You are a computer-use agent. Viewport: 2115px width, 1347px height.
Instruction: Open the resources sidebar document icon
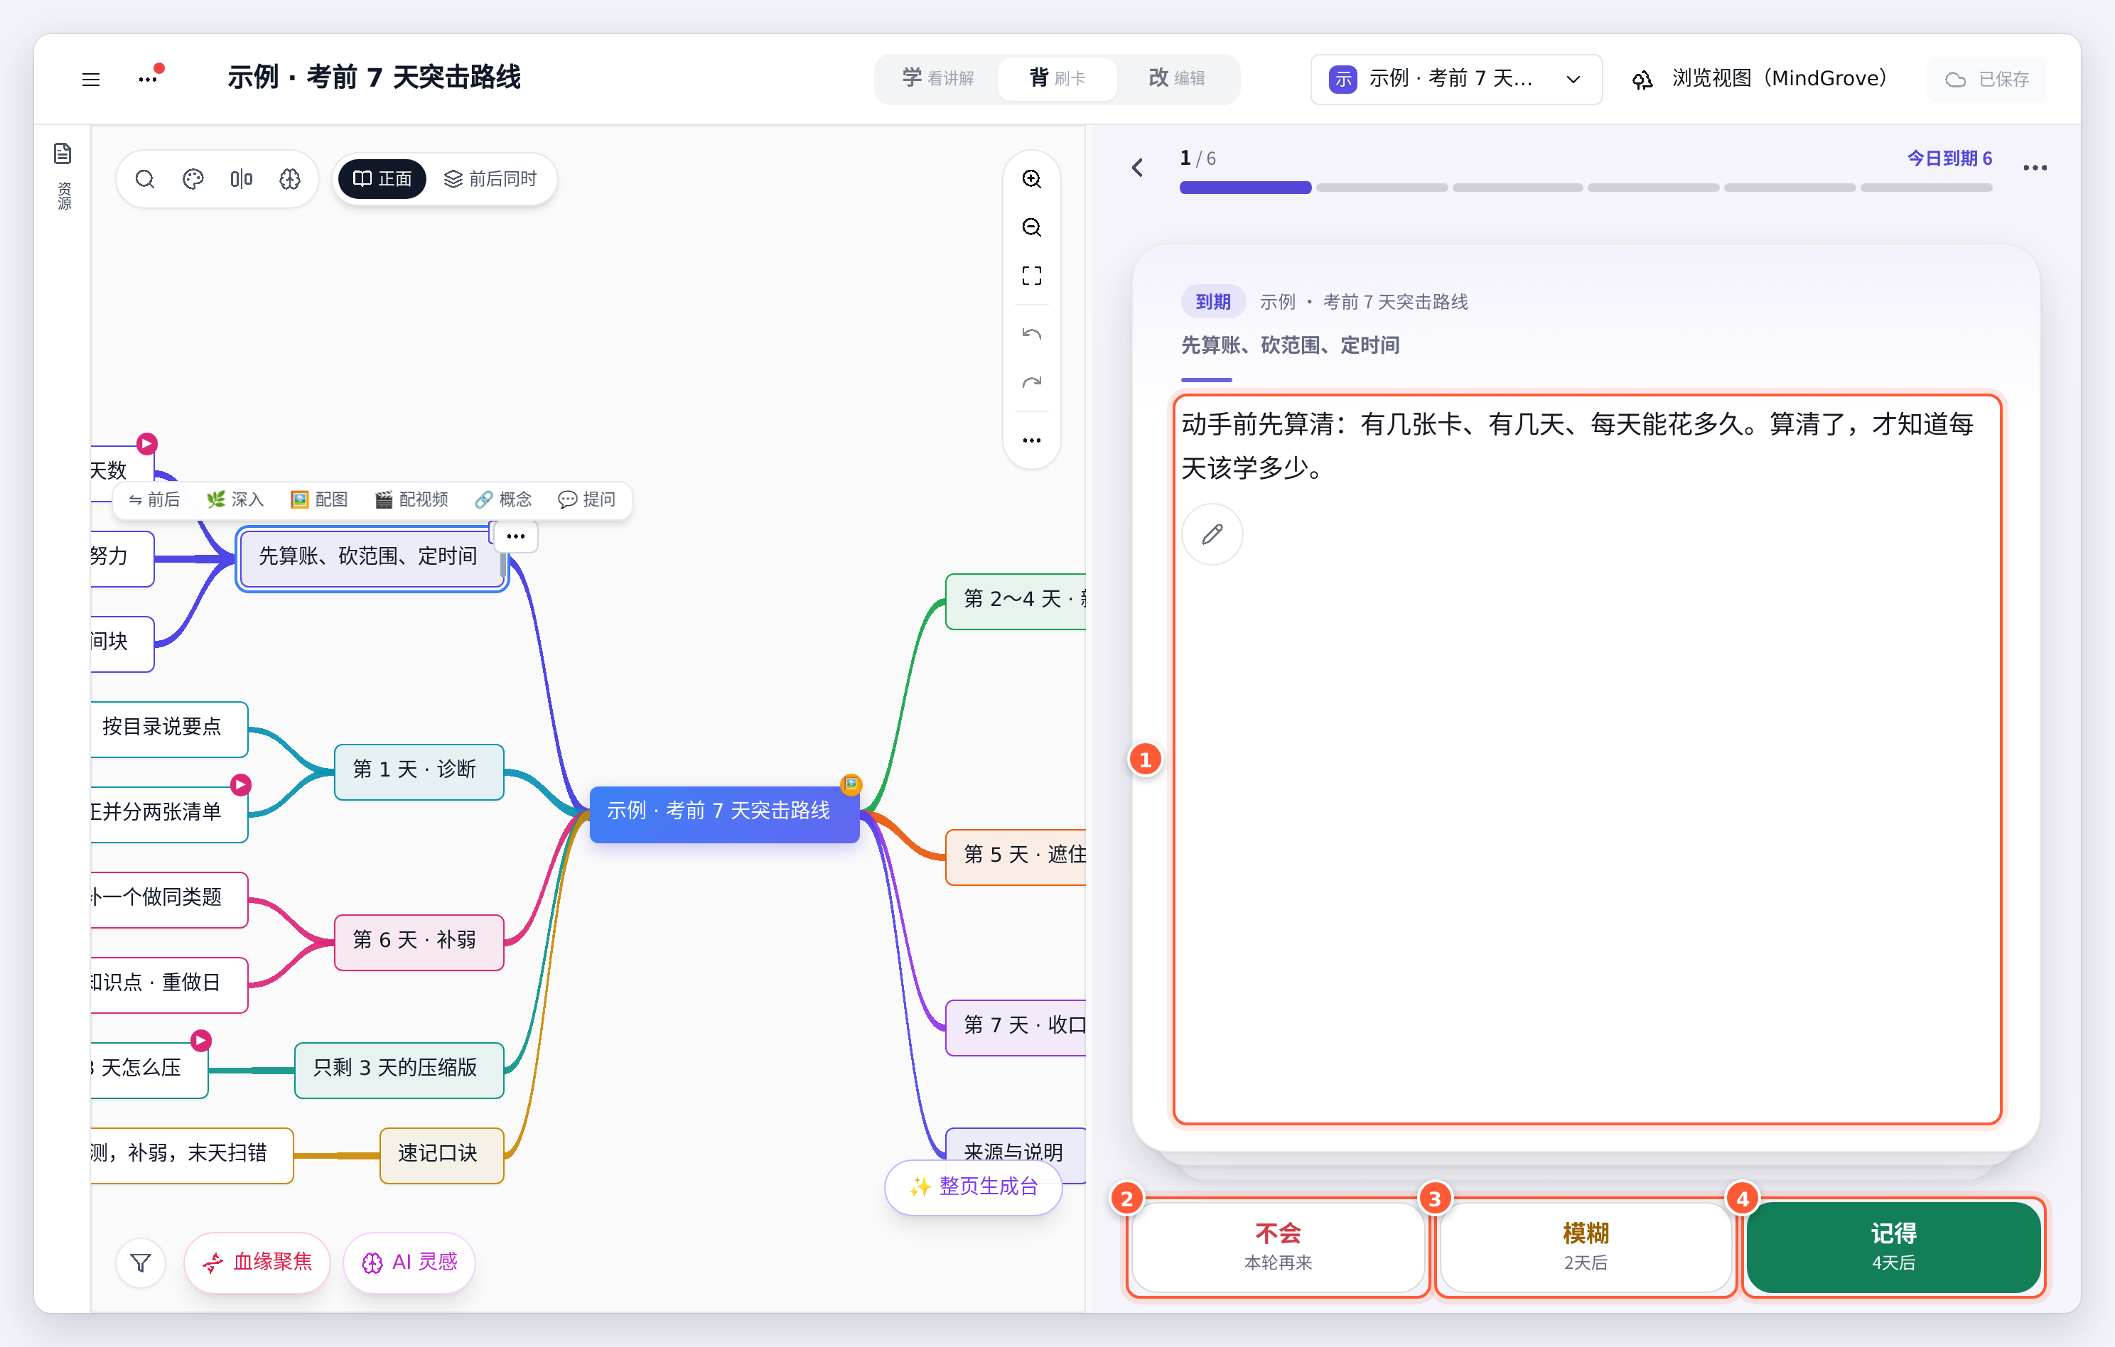pos(63,153)
